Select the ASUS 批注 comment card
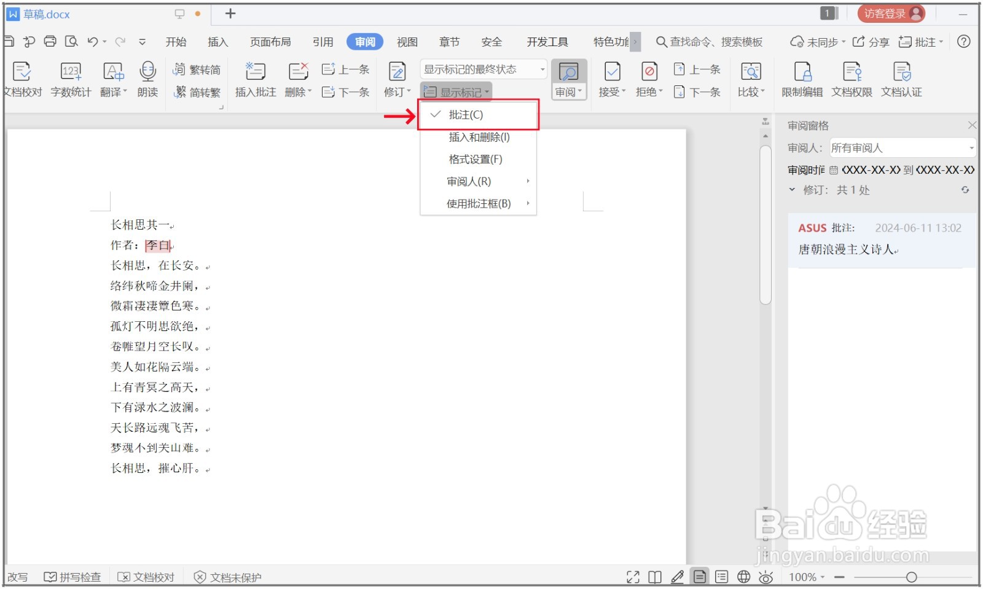This screenshot has width=983, height=589. pos(882,240)
